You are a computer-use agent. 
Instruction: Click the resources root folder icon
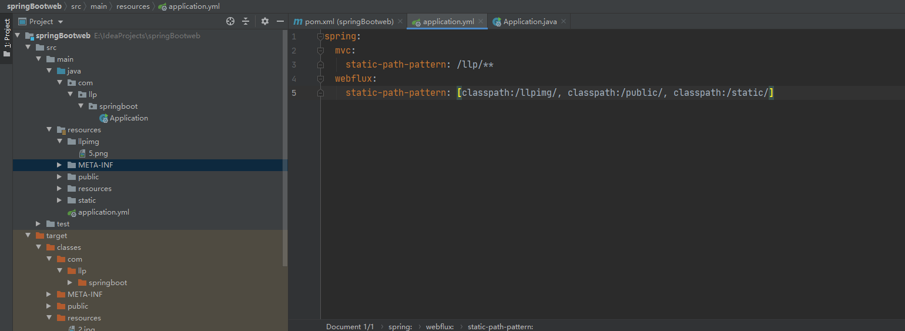(x=61, y=130)
